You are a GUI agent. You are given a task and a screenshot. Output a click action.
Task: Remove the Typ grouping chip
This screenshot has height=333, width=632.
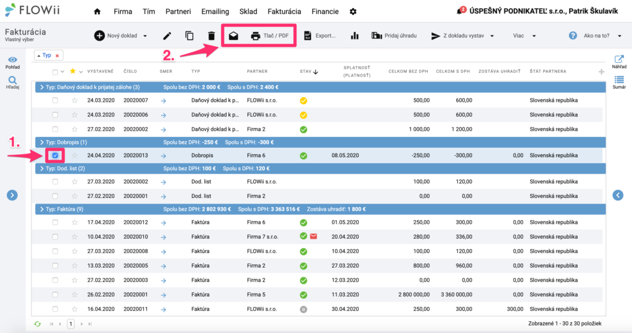pyautogui.click(x=57, y=55)
